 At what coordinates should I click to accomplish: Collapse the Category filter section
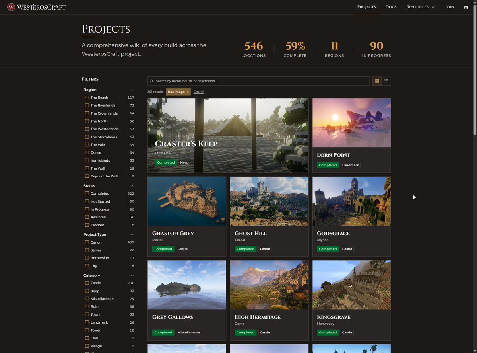[x=132, y=275]
